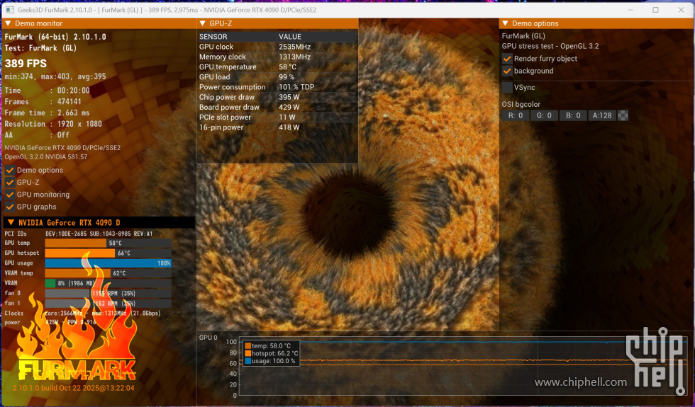Image resolution: width=695 pixels, height=407 pixels.
Task: Turn off the GPU monitoring checkbox
Action: (10, 195)
